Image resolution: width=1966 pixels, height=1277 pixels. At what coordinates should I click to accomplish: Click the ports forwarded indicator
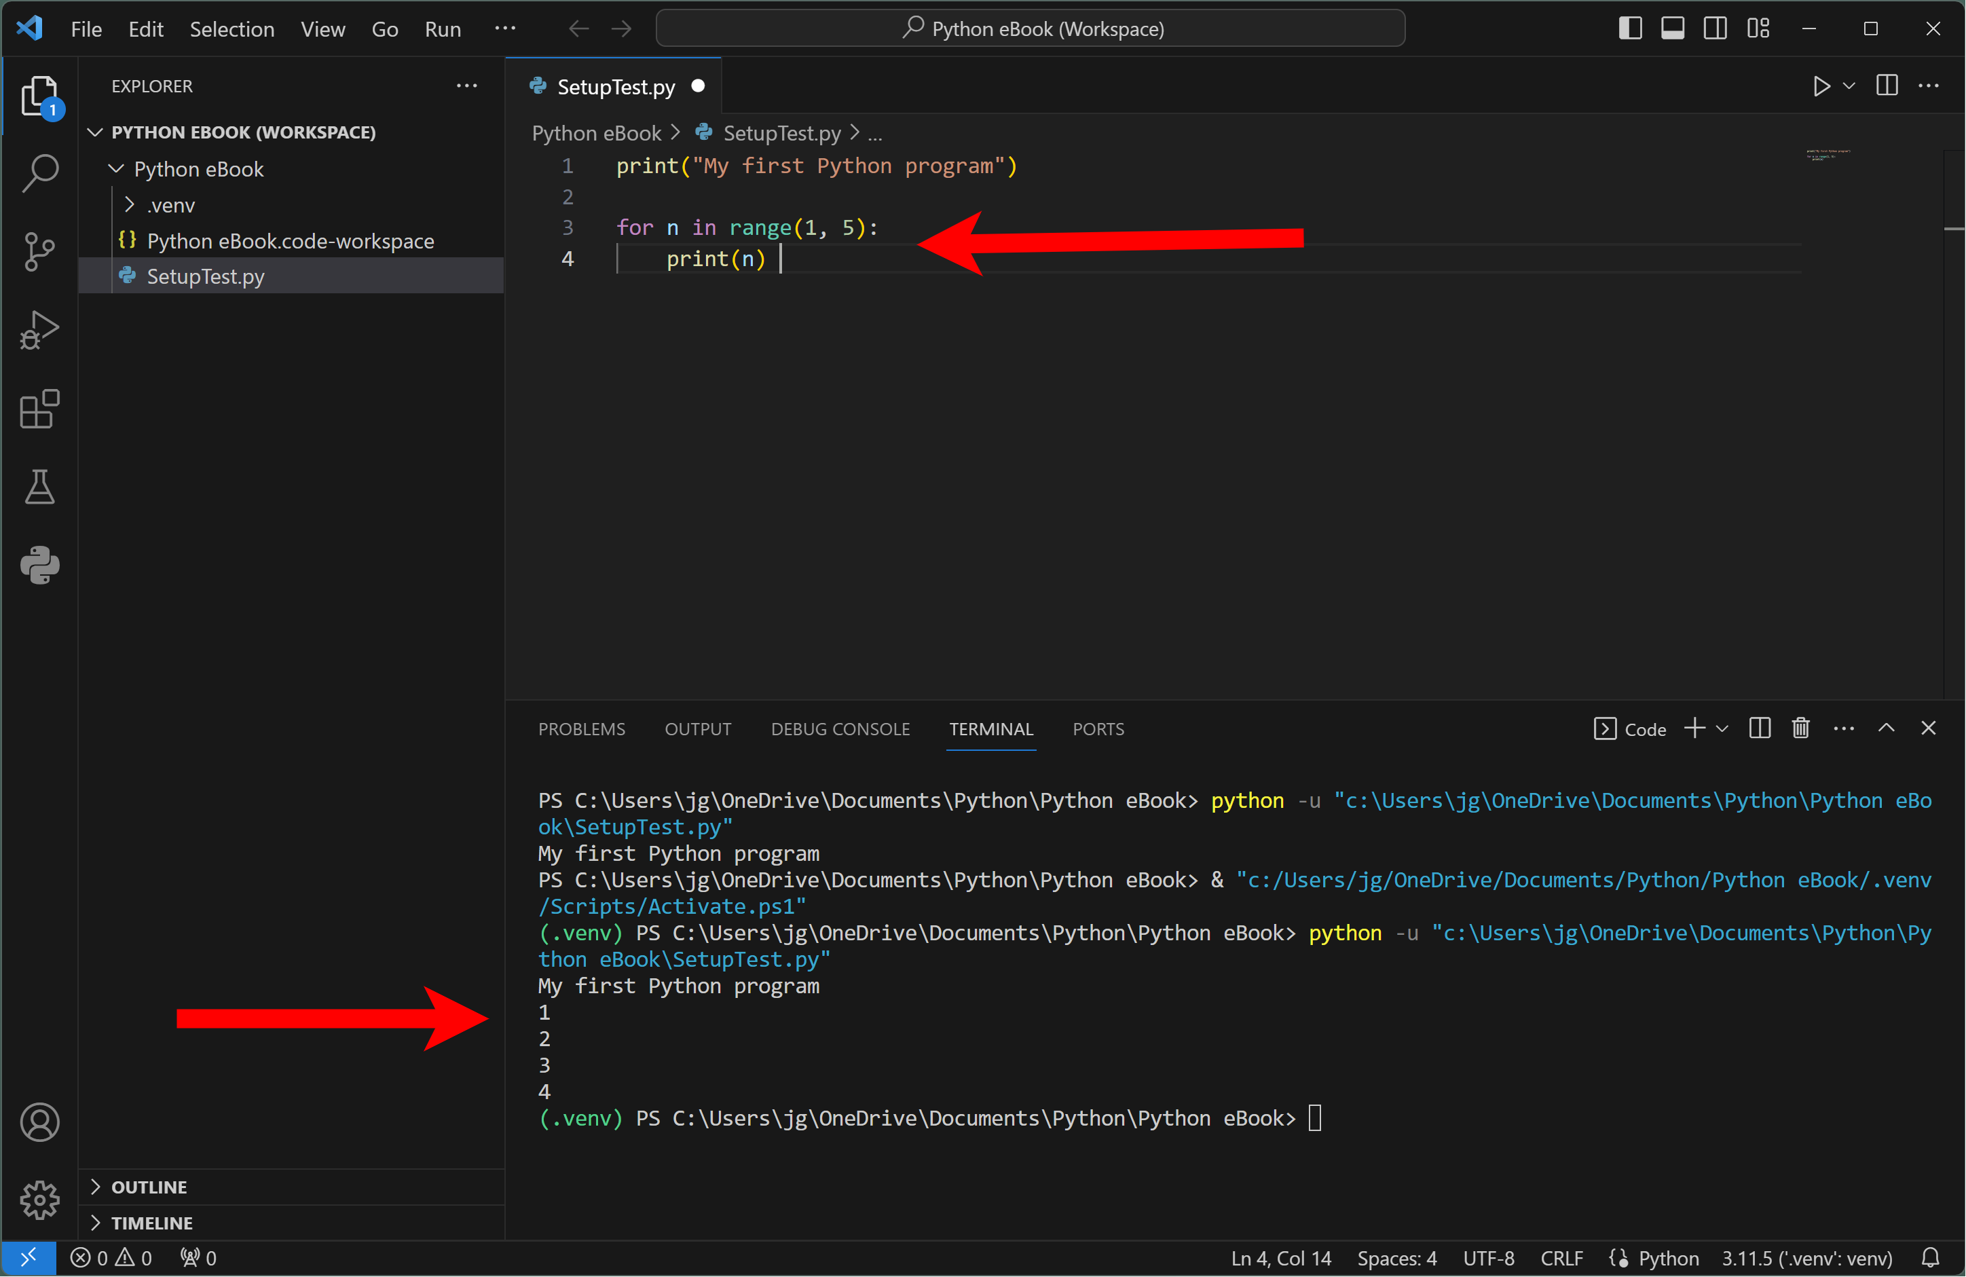(x=198, y=1259)
